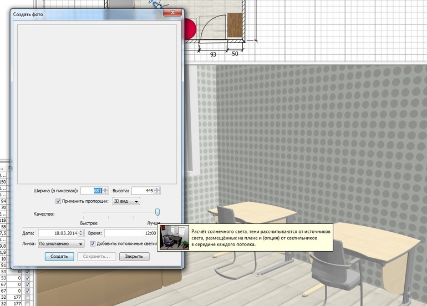Open the 3D вид proportions dropdown
This screenshot has width=427, height=306.
(126, 201)
